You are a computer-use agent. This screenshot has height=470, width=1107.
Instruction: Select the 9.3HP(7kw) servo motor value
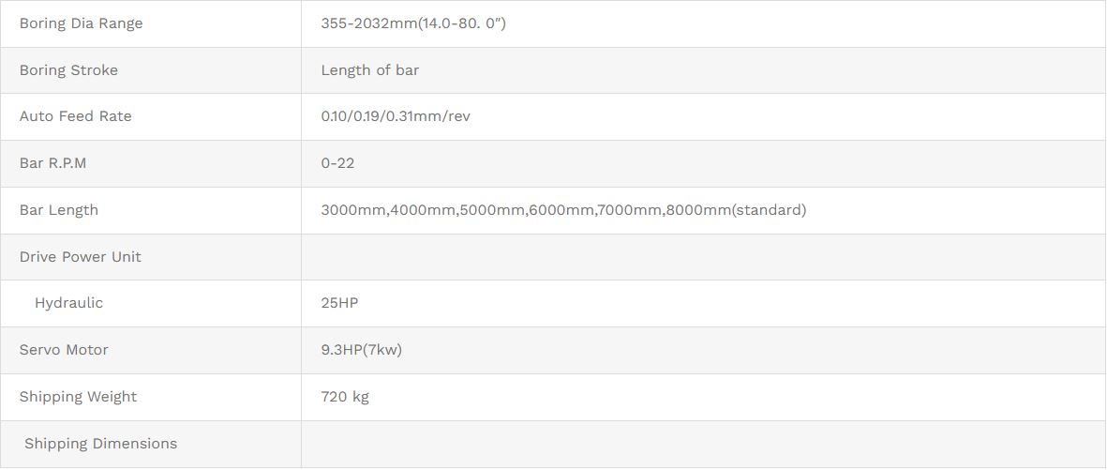coord(362,350)
